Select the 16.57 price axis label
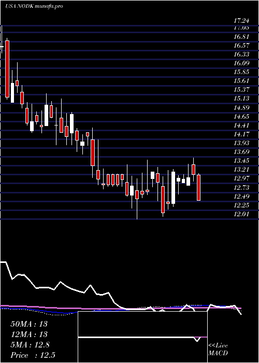Screen dimensions: 259x363 click(x=241, y=46)
